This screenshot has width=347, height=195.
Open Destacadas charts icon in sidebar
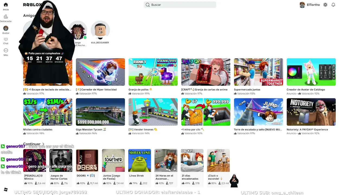pyautogui.click(x=6, y=17)
